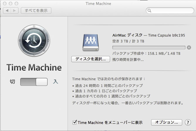
Task: Click the back navigation arrow
Action: point(7,11)
